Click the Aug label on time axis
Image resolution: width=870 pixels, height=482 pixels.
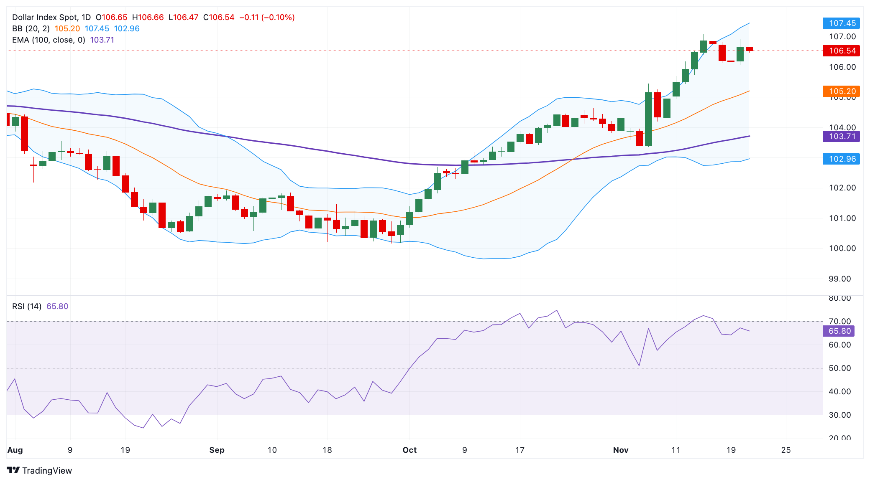[15, 450]
